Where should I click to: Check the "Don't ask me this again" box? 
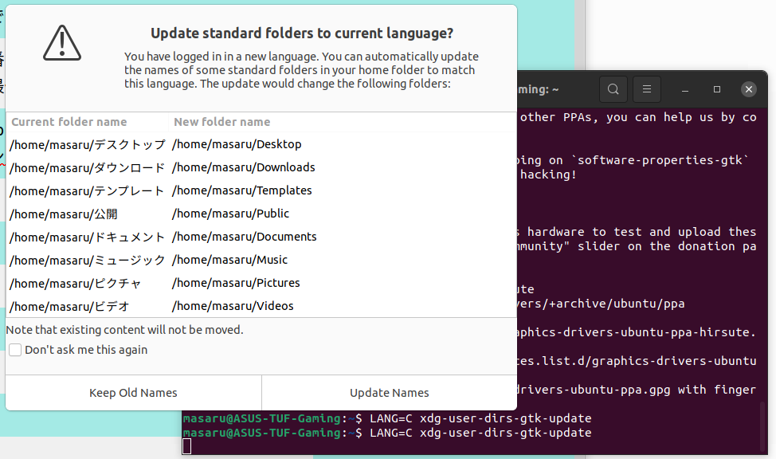(x=15, y=350)
